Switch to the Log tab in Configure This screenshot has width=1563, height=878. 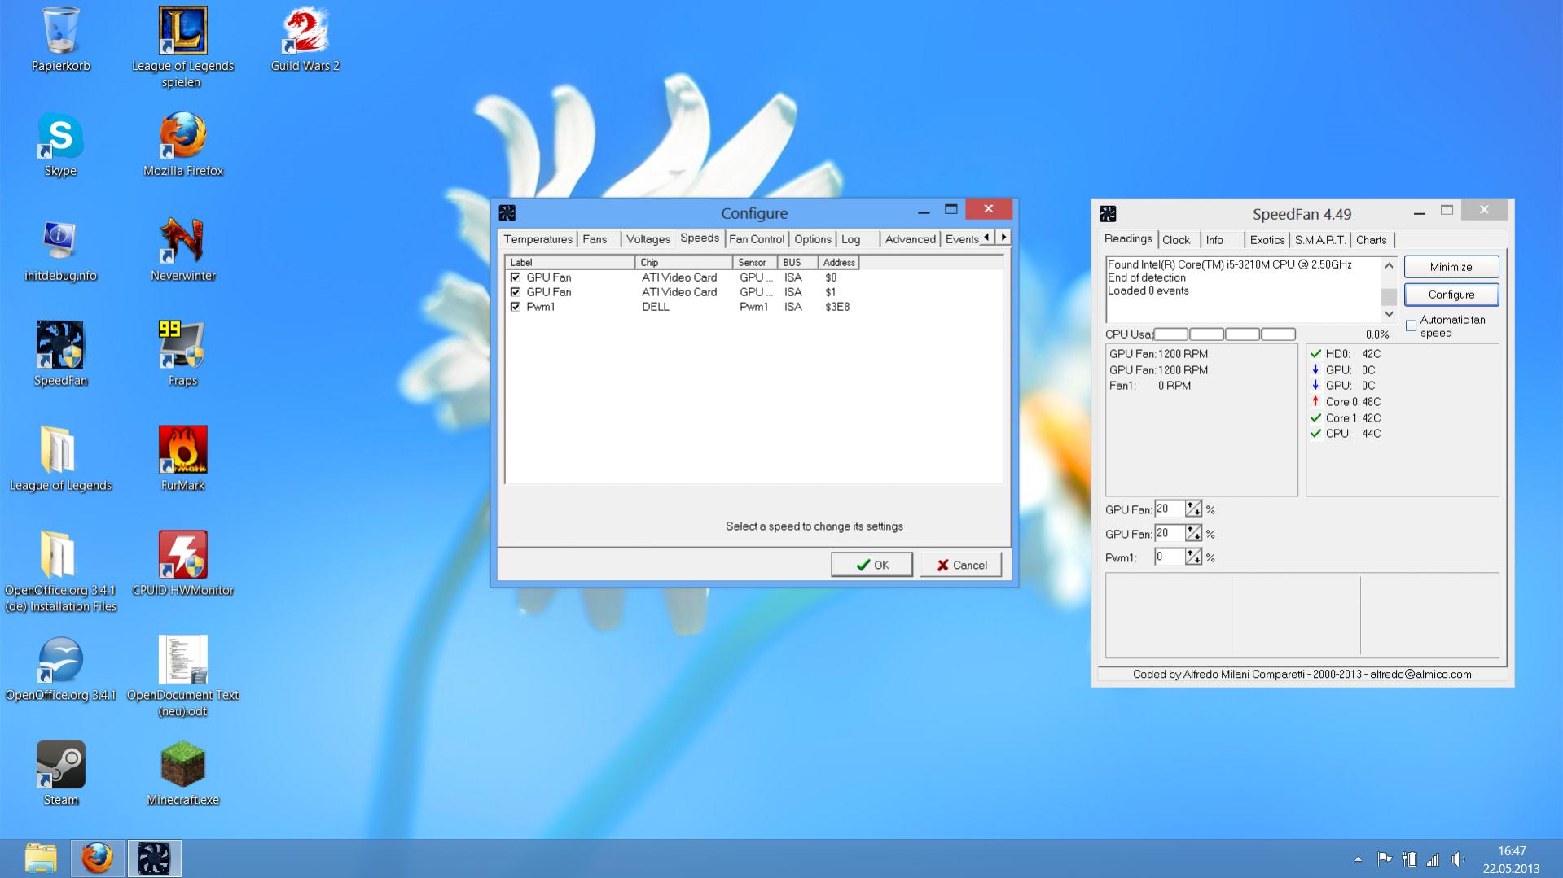tap(851, 239)
